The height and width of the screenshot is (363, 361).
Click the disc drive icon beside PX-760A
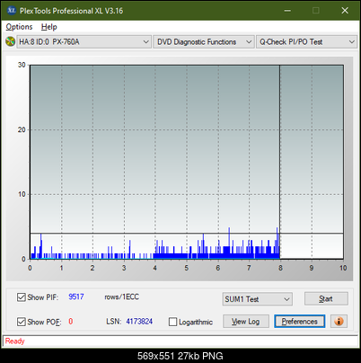[10, 41]
